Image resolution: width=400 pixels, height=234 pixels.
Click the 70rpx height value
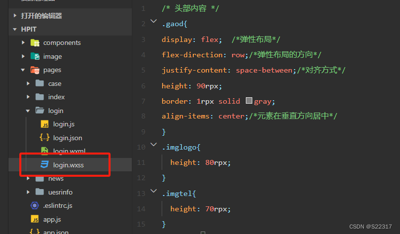tap(216, 209)
